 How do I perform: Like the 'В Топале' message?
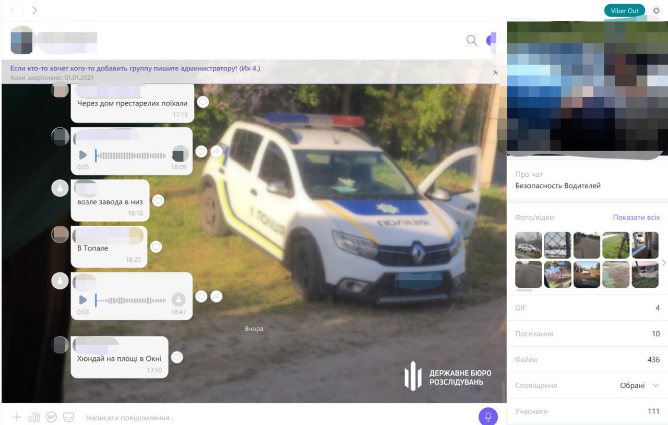(x=156, y=247)
